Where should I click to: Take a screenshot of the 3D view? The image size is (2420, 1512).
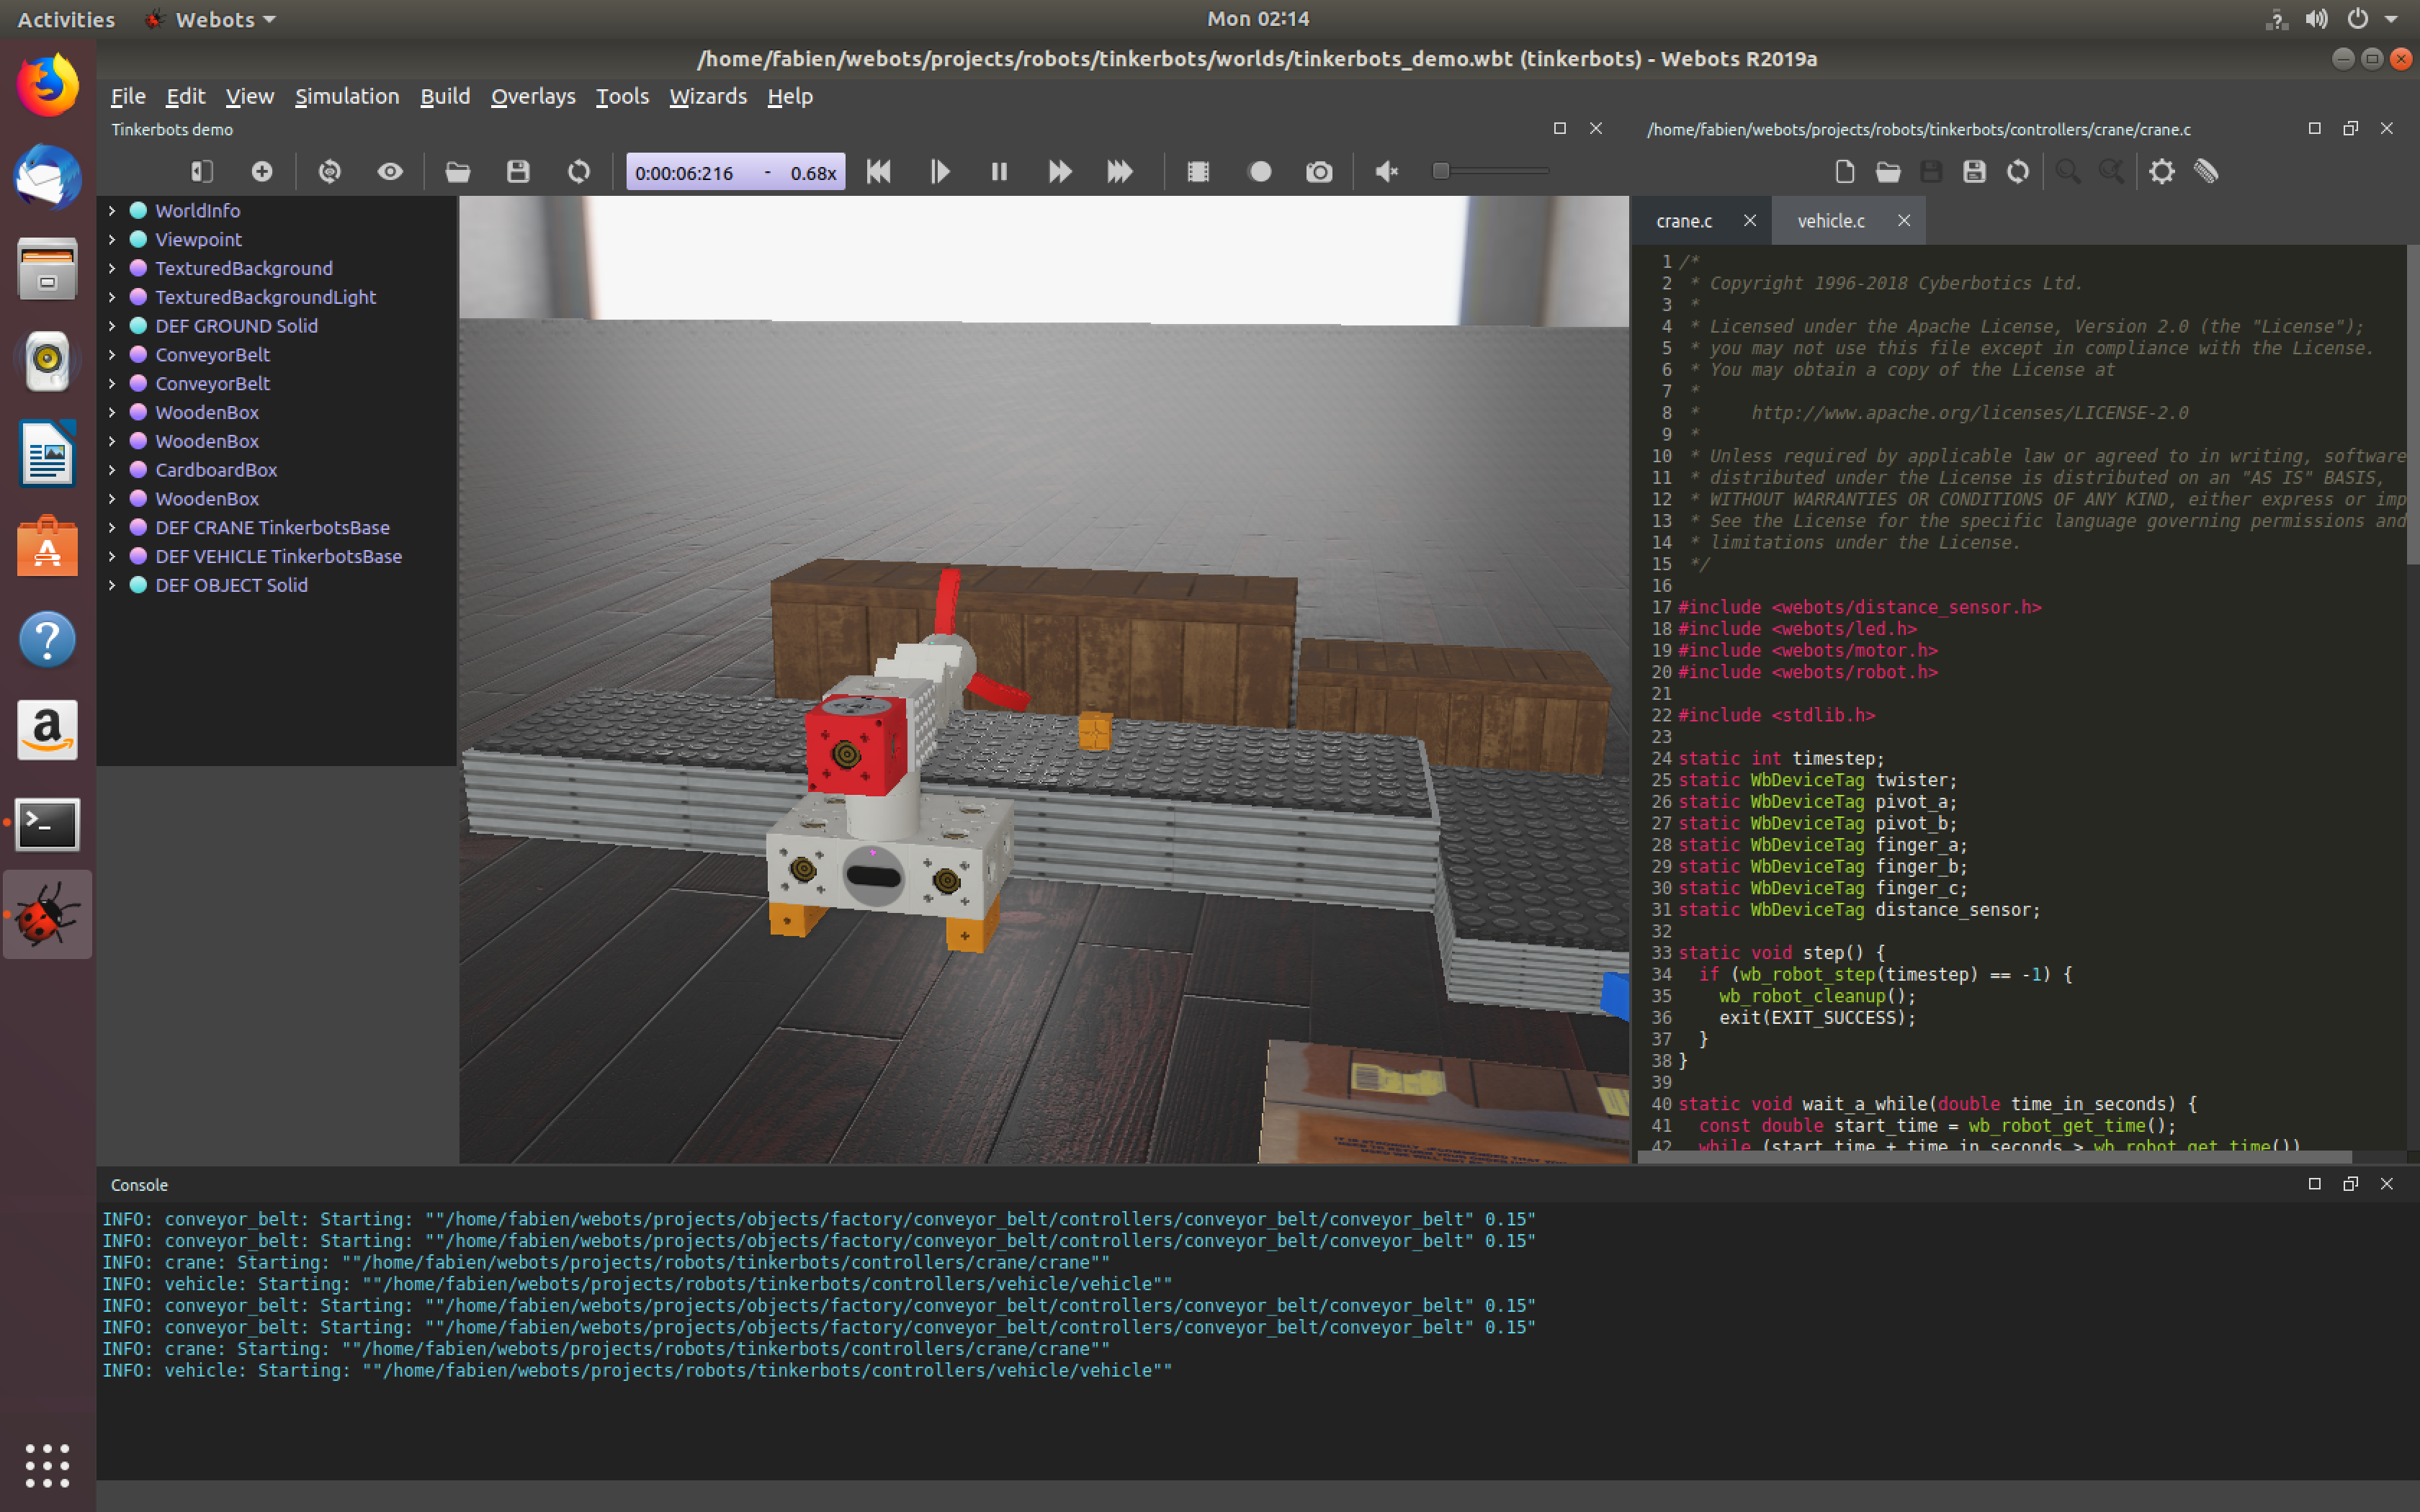1318,171
